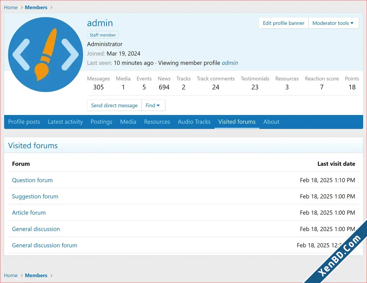Open Members in top breadcrumb
The width and height of the screenshot is (367, 283).
click(36, 7)
